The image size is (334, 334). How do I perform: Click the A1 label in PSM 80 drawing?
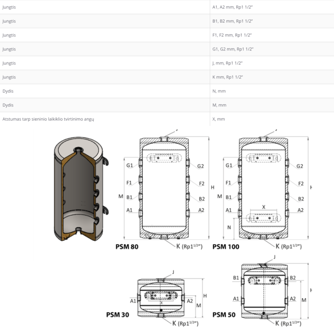coord(129,210)
